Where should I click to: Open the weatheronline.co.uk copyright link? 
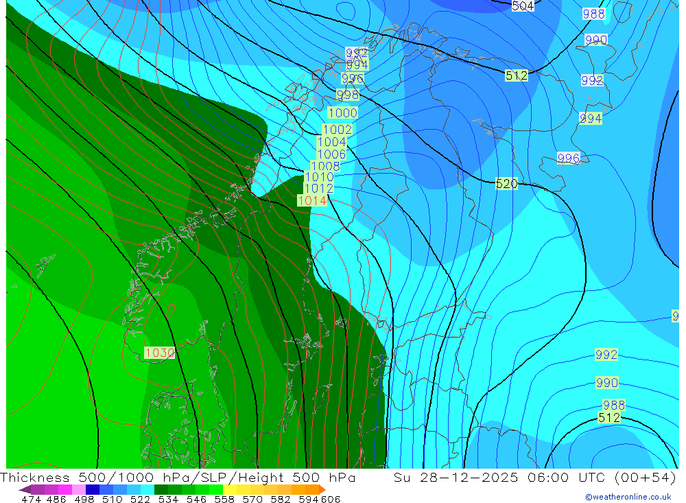coord(628,497)
